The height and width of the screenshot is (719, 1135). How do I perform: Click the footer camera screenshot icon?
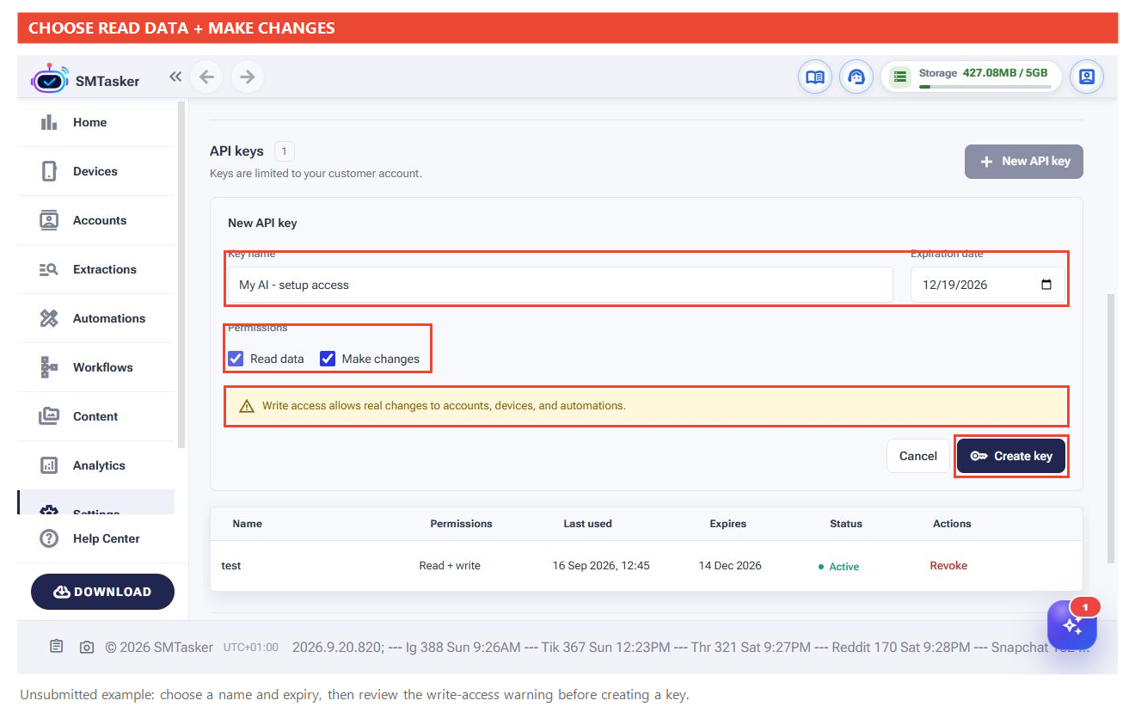tap(87, 647)
